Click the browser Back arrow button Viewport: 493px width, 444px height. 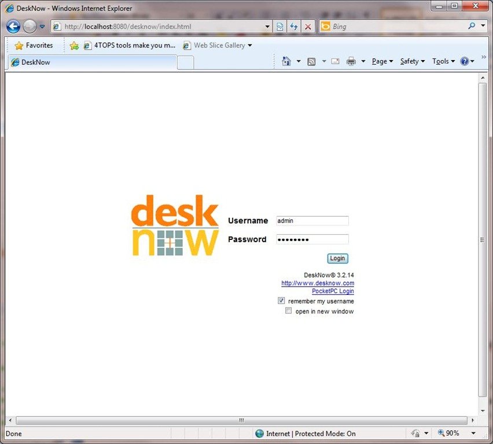coord(13,26)
